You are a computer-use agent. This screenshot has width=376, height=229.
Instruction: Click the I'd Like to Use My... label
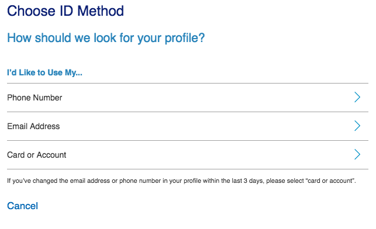pyautogui.click(x=44, y=72)
